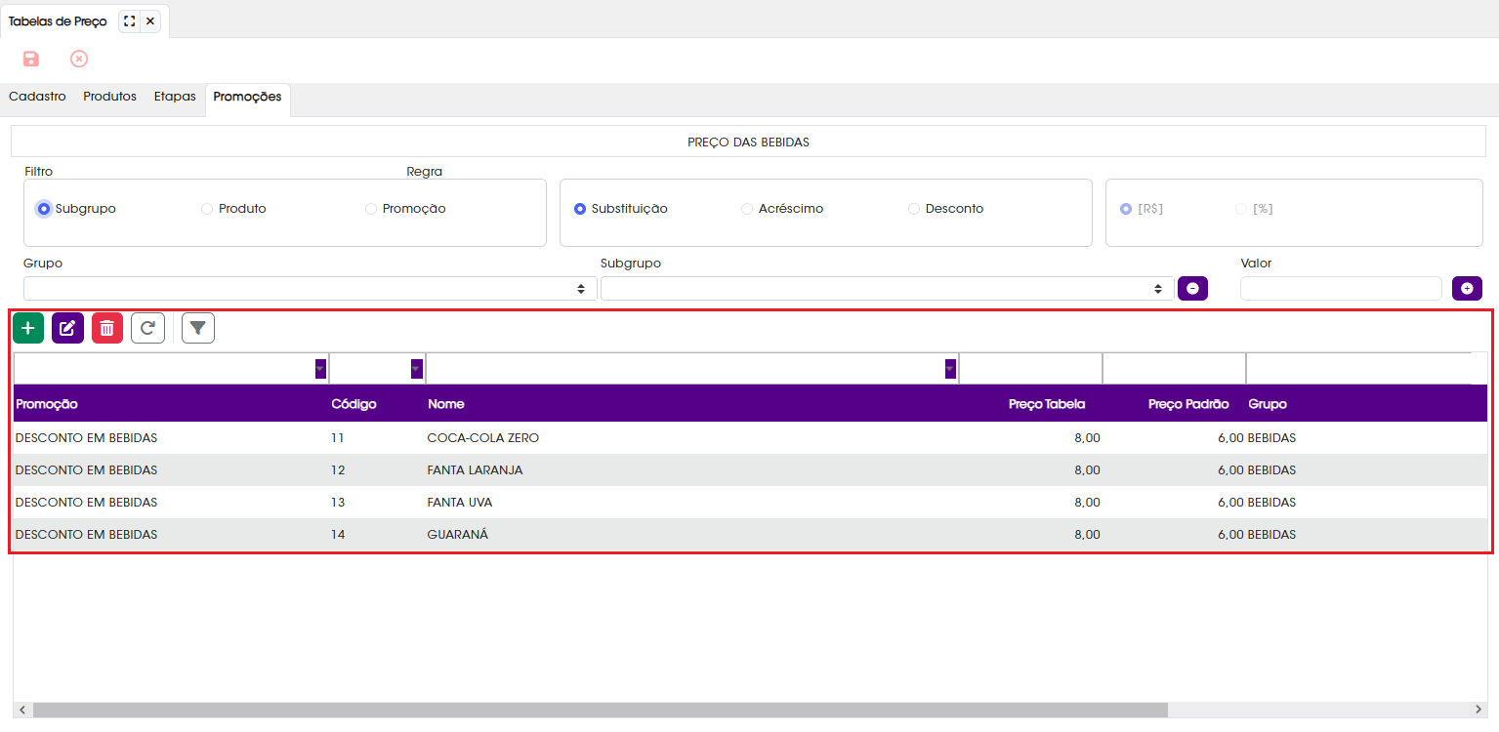Select the Substituição rule radio button
This screenshot has width=1499, height=732.
[x=580, y=209]
